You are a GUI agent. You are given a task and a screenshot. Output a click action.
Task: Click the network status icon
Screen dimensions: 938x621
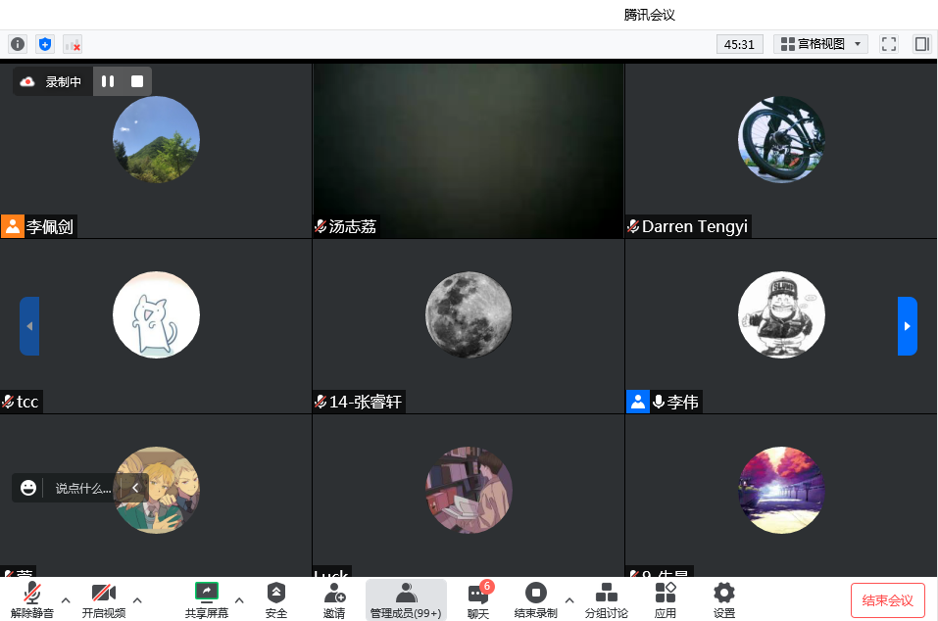[73, 44]
